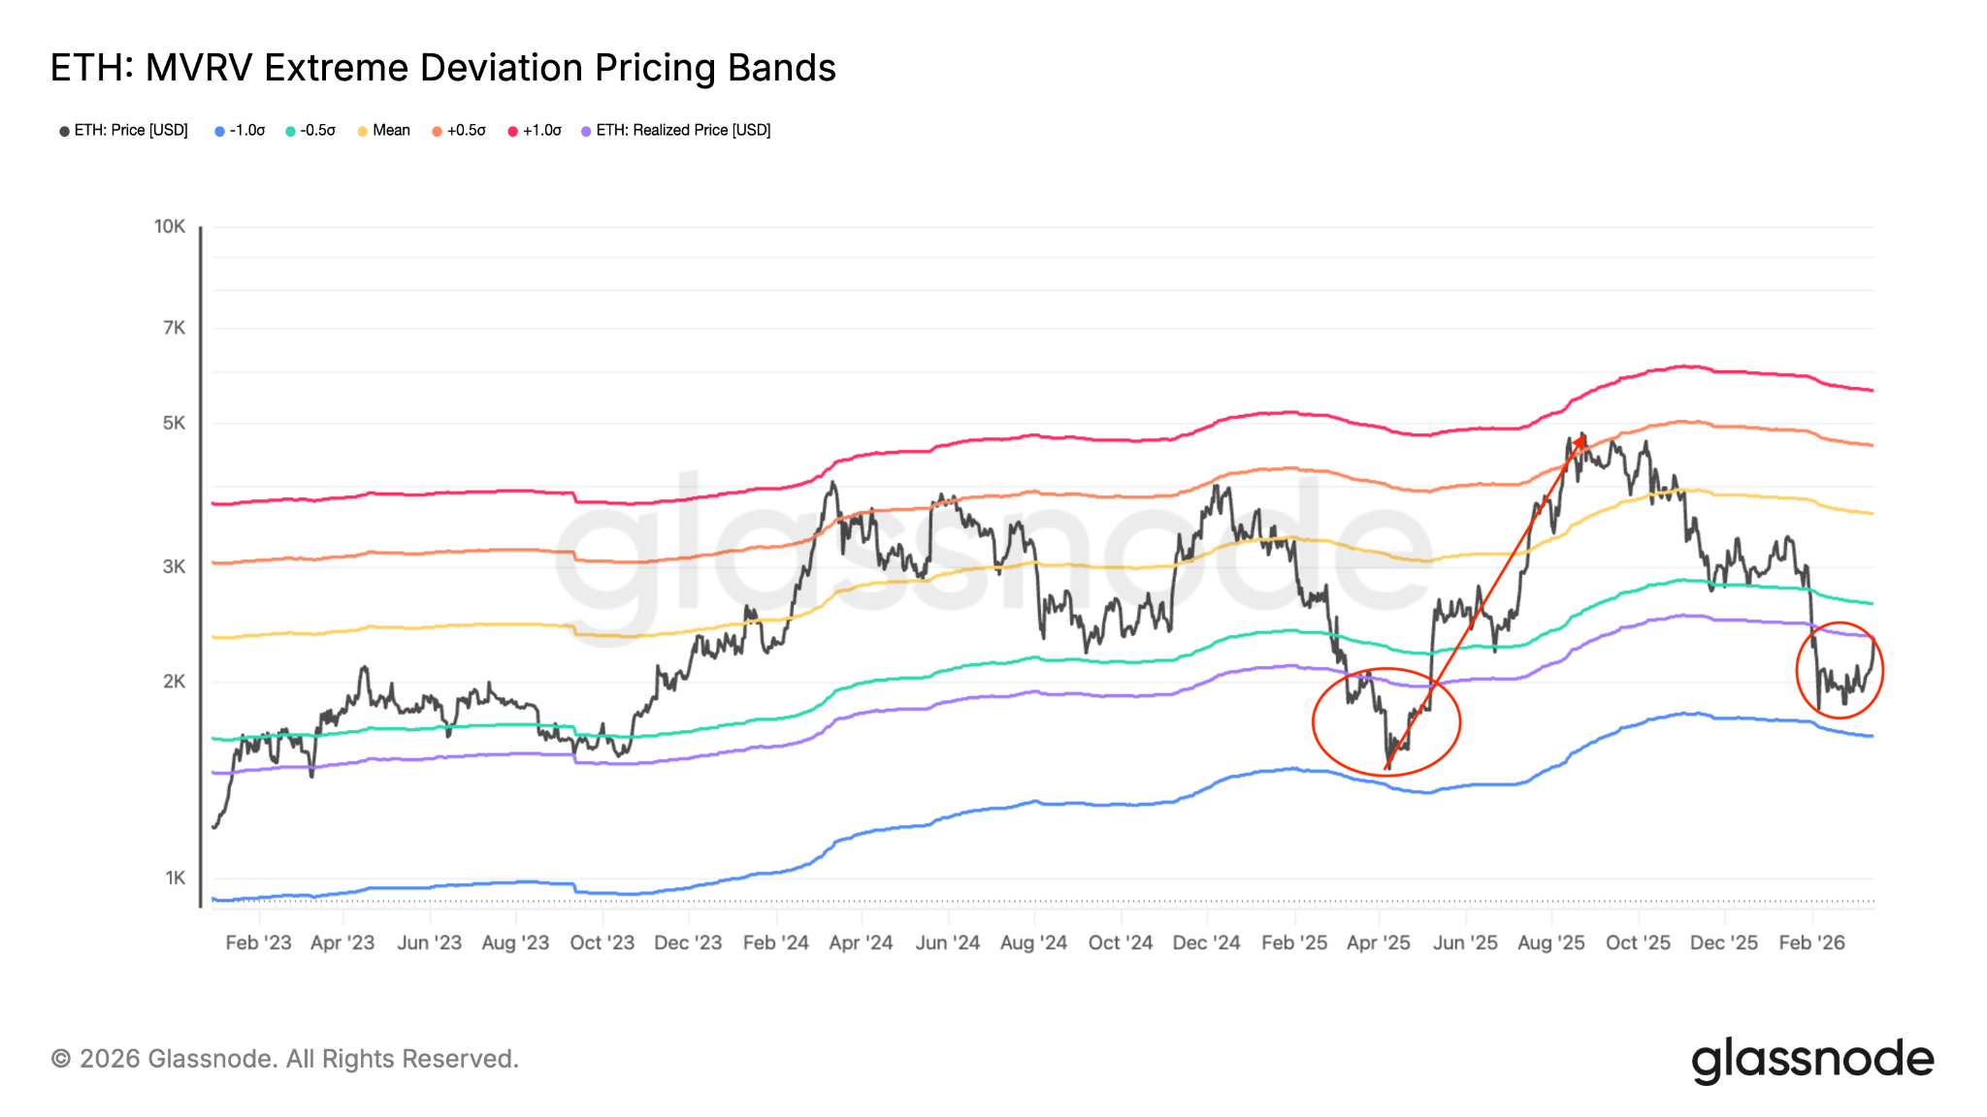Click the 1K y-axis label
This screenshot has height=1117, width=1987.
[175, 878]
